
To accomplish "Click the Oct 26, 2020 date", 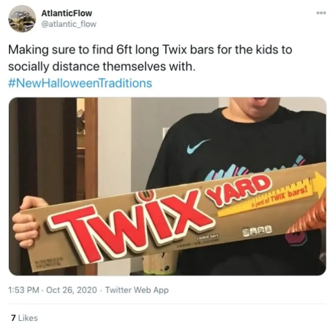I will tap(71, 290).
